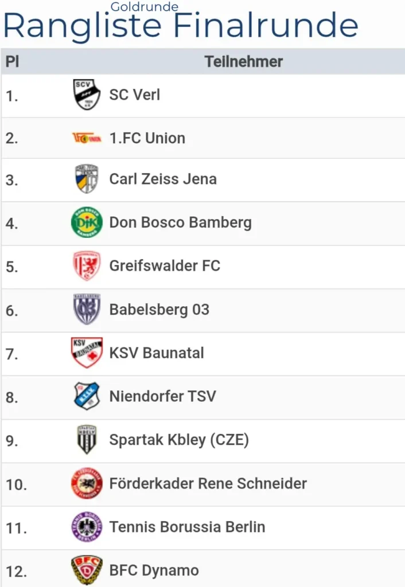This screenshot has width=405, height=587.
Task: Click the green DJK Don Bosco Bamberg logo
Action: tap(87, 222)
